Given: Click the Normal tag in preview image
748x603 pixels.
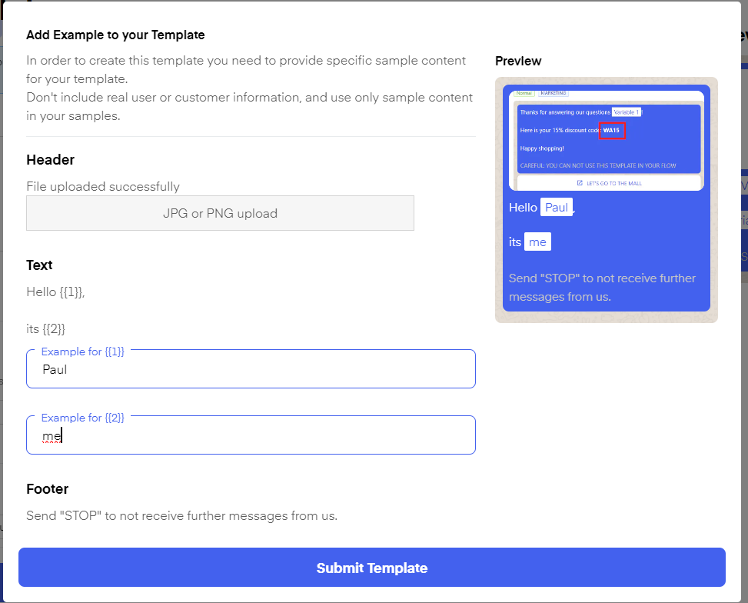Looking at the screenshot, I should pos(524,94).
